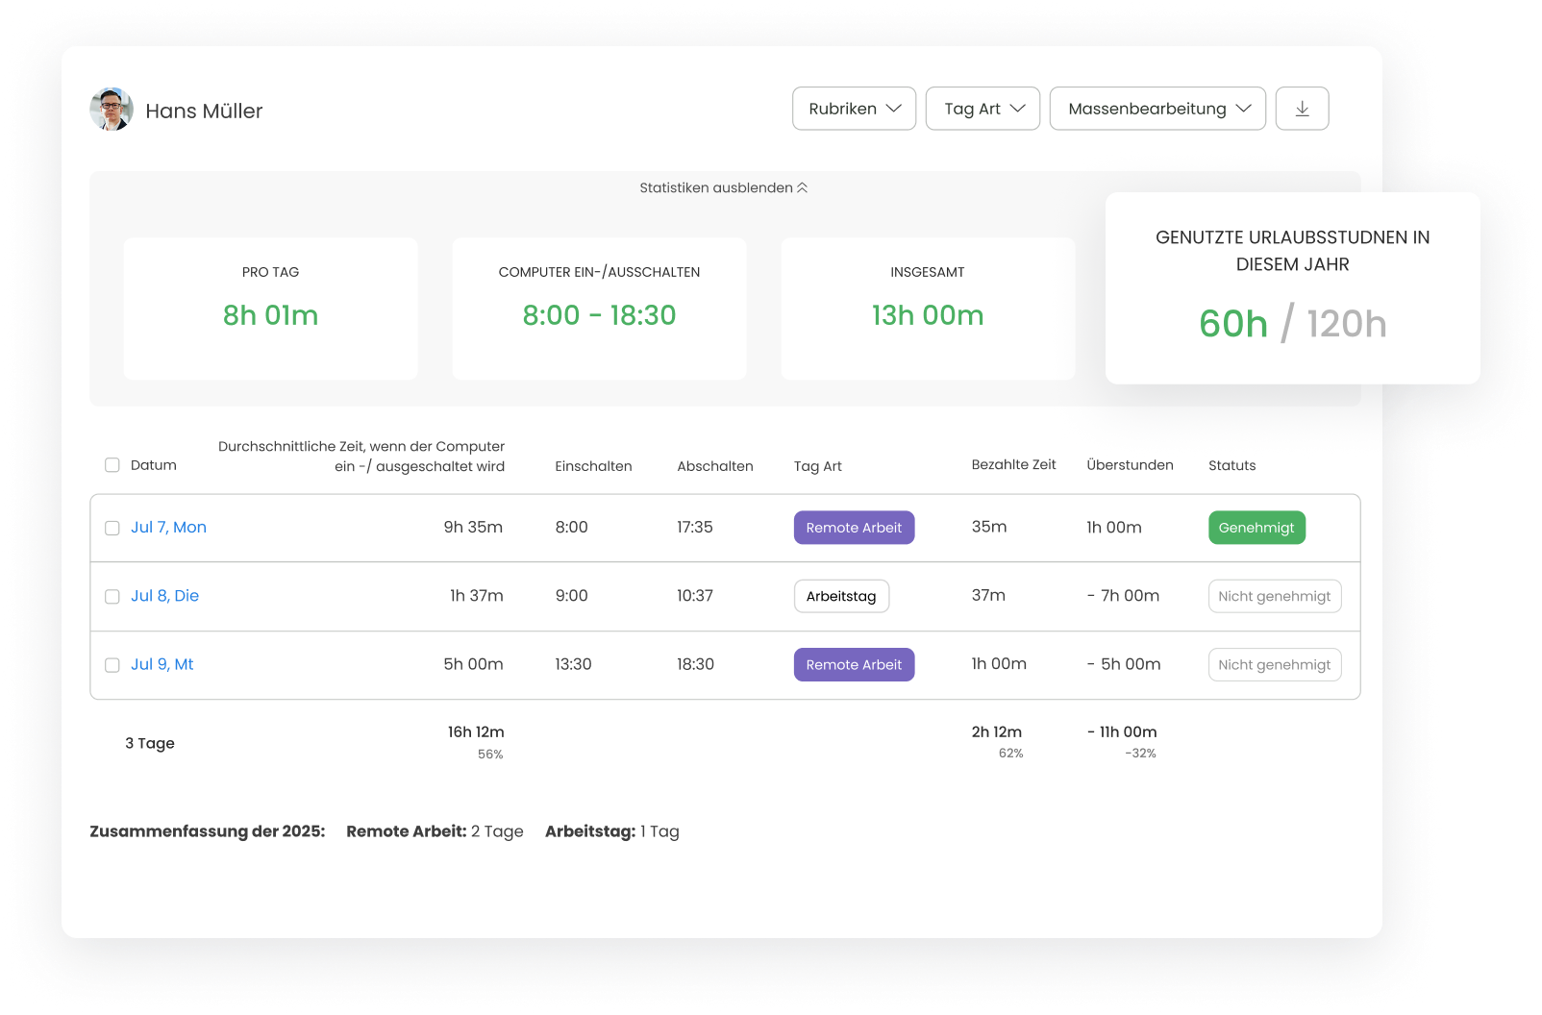1542x1015 pixels.
Task: Click the Arbeitstag tag on Jul 8
Action: point(841,596)
